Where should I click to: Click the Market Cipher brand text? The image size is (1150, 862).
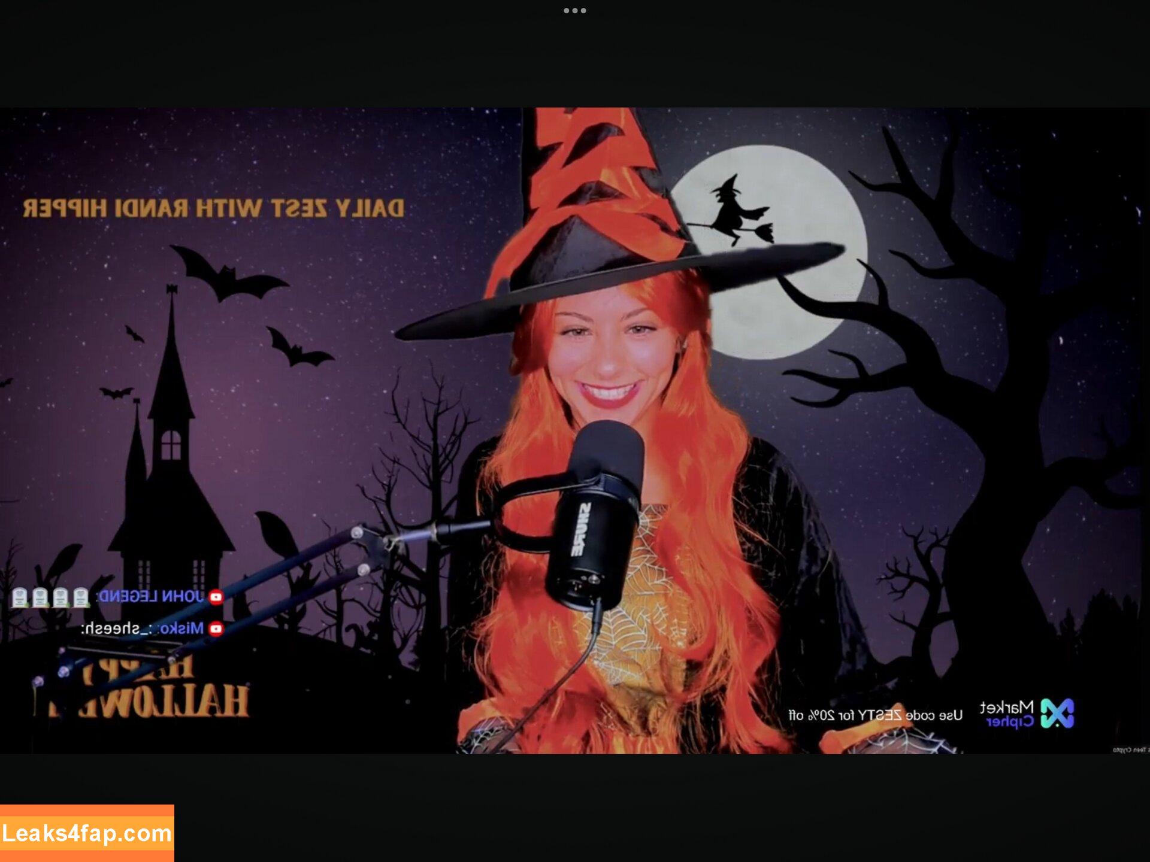(x=1007, y=714)
